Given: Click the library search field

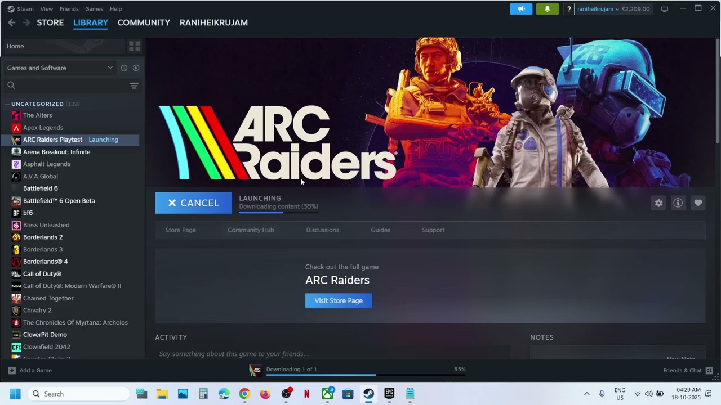Looking at the screenshot, I should pos(66,85).
